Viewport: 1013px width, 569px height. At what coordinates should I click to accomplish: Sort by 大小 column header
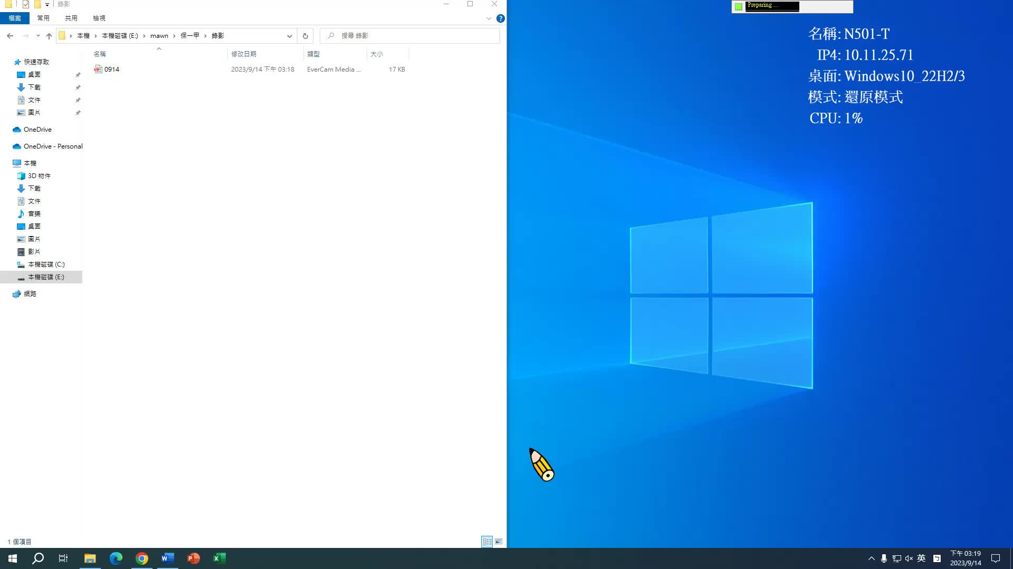pyautogui.click(x=377, y=54)
